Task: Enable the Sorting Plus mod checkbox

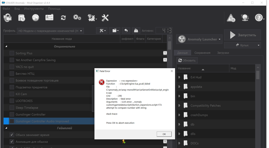Action: (x=12, y=53)
